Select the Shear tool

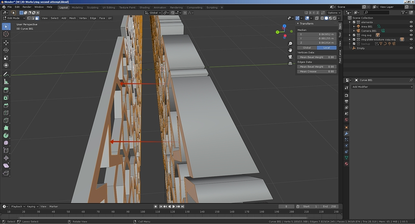pos(6,166)
